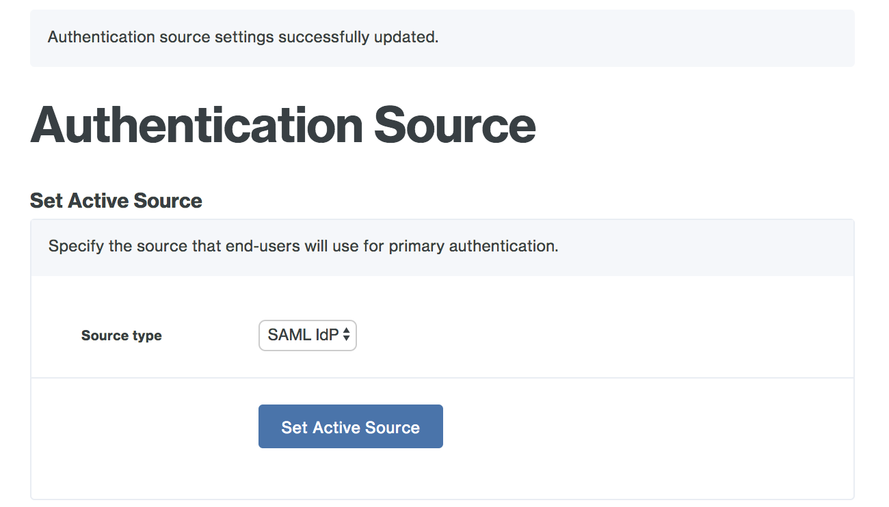889x507 pixels.
Task: Click the up-down arrows on the selector
Action: click(346, 335)
